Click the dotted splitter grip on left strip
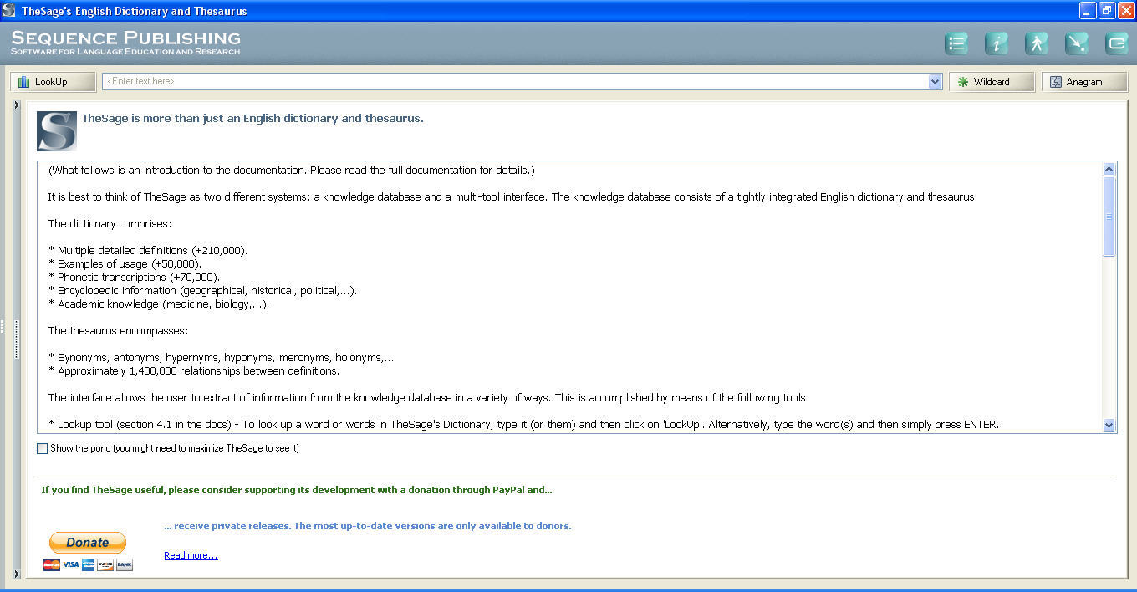 [x=17, y=339]
